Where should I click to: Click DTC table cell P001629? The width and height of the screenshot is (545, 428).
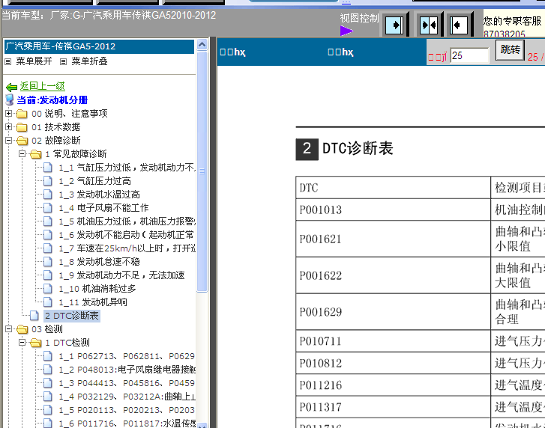(393, 312)
